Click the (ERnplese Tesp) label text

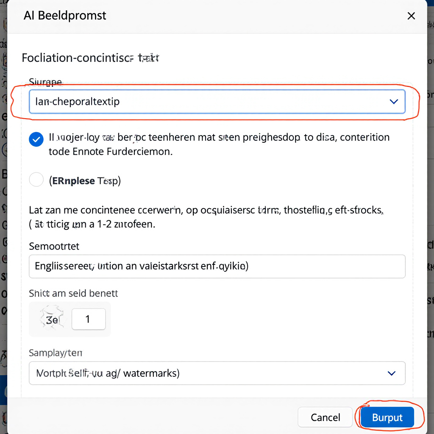click(x=85, y=181)
